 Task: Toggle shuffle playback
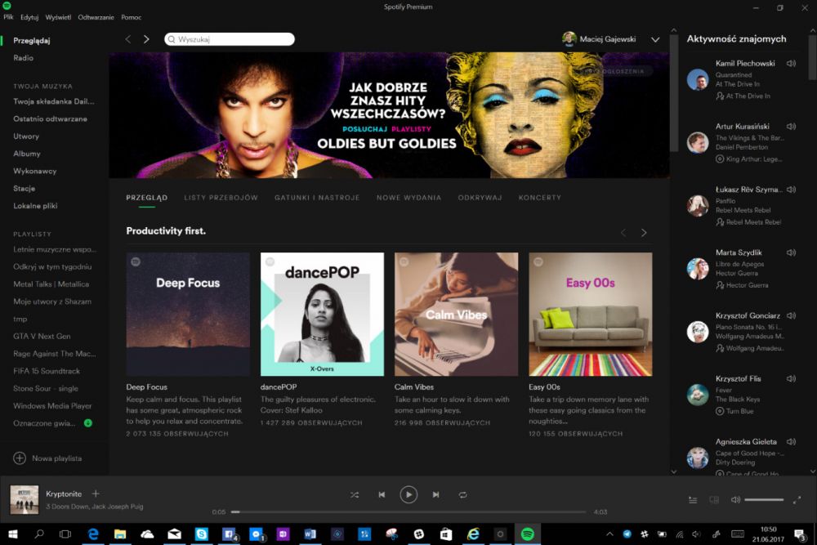click(x=355, y=494)
